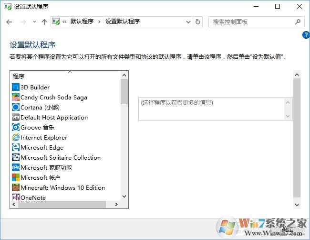Click the Microsoft 帐户 colored squares icon
Screen dimensions: 310x240
tap(16, 177)
